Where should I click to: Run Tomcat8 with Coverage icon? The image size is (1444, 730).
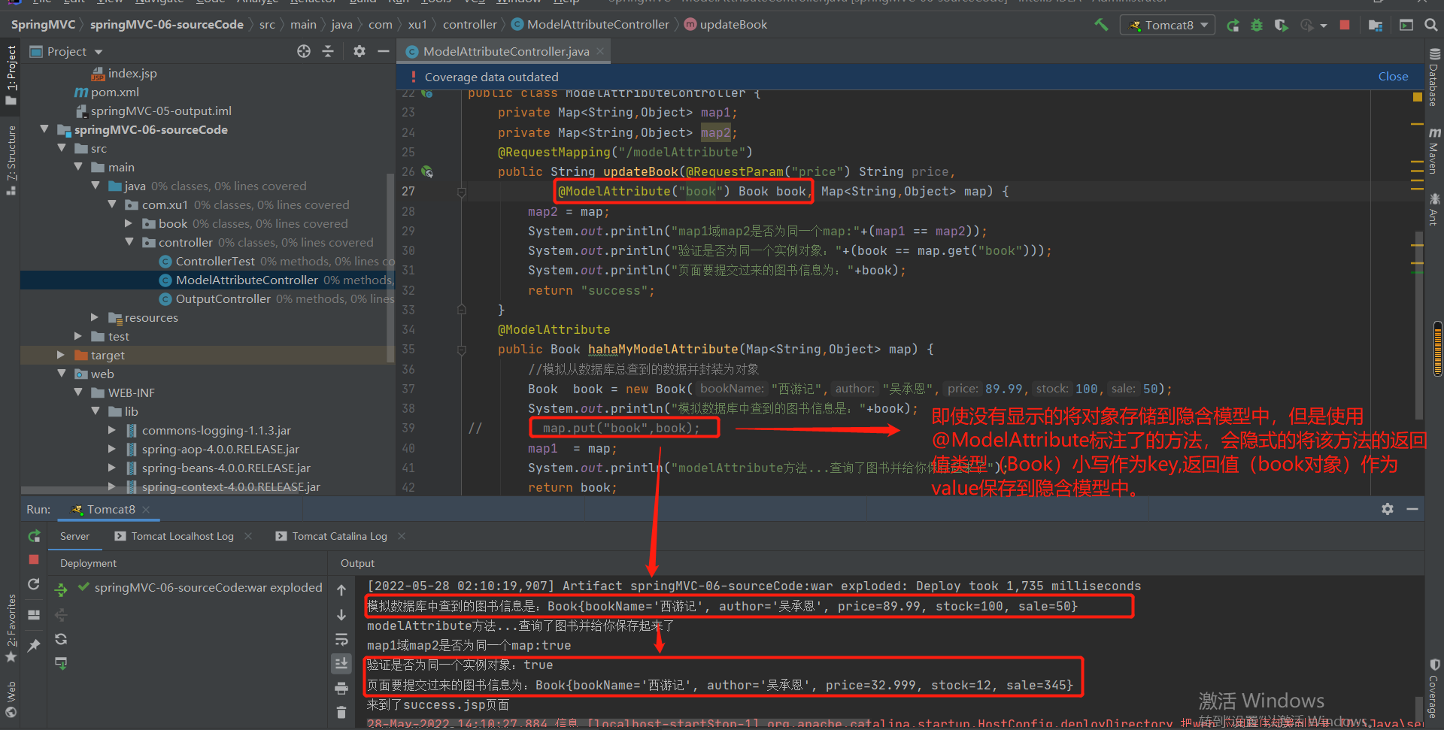pyautogui.click(x=1281, y=25)
